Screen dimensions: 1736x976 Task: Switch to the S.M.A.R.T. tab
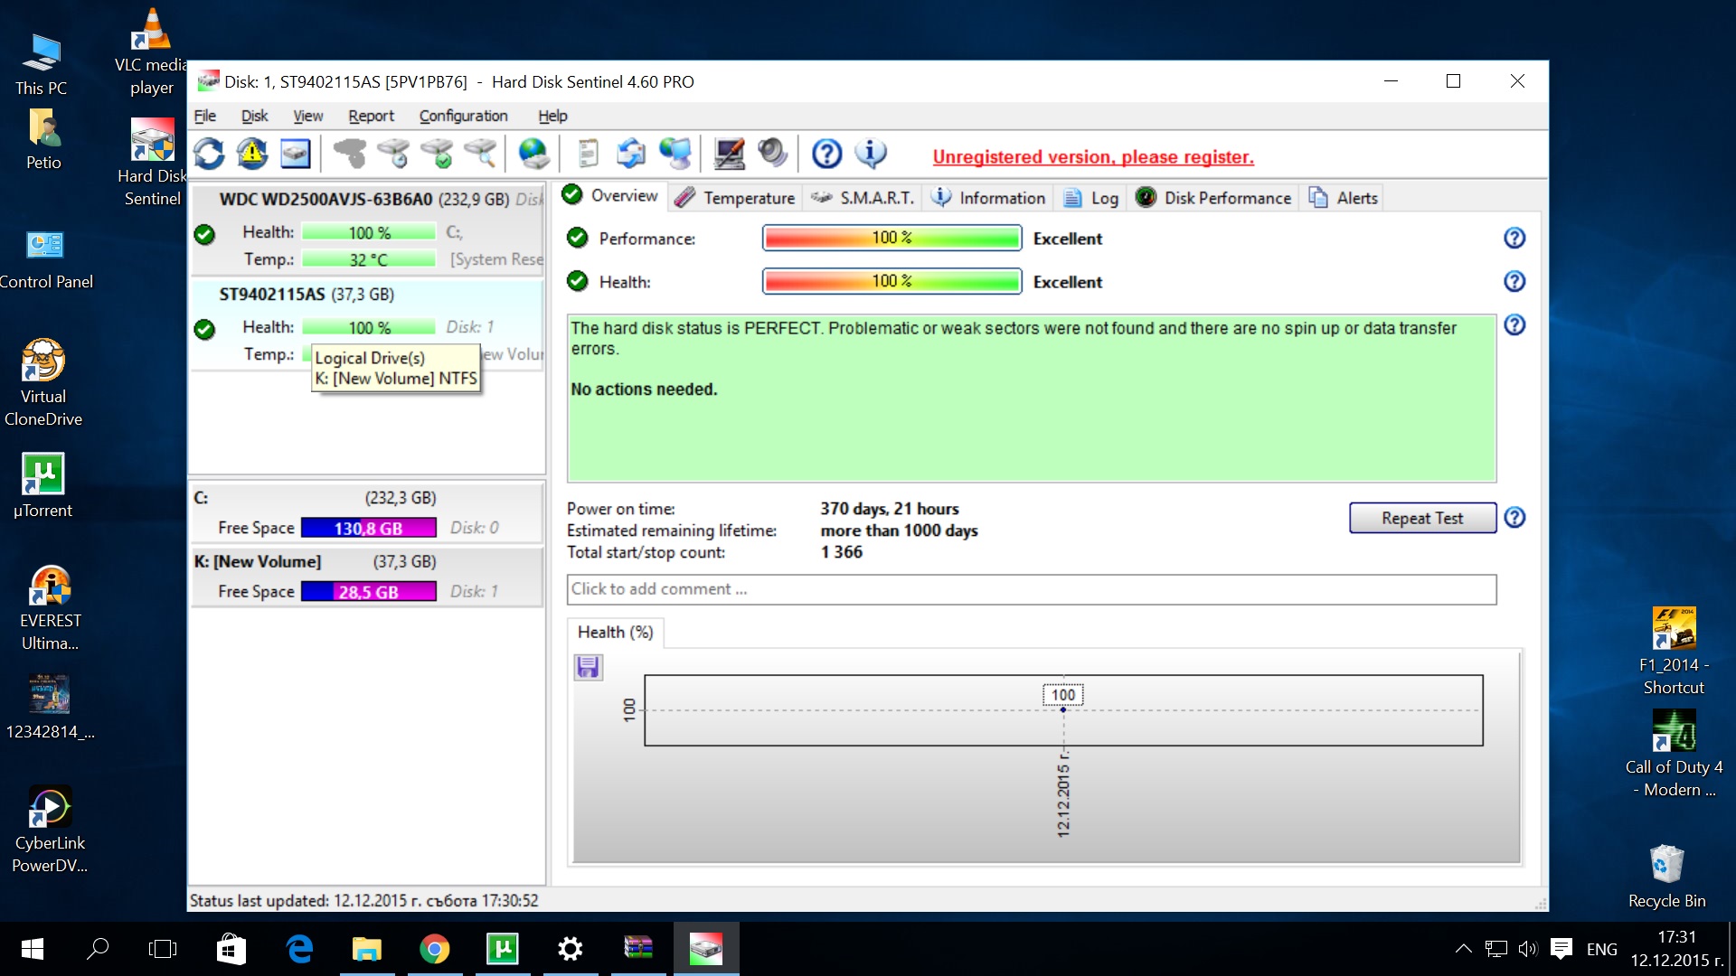863,198
